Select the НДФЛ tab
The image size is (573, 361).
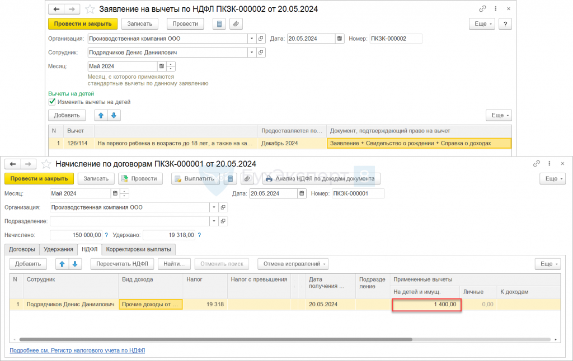pyautogui.click(x=90, y=249)
